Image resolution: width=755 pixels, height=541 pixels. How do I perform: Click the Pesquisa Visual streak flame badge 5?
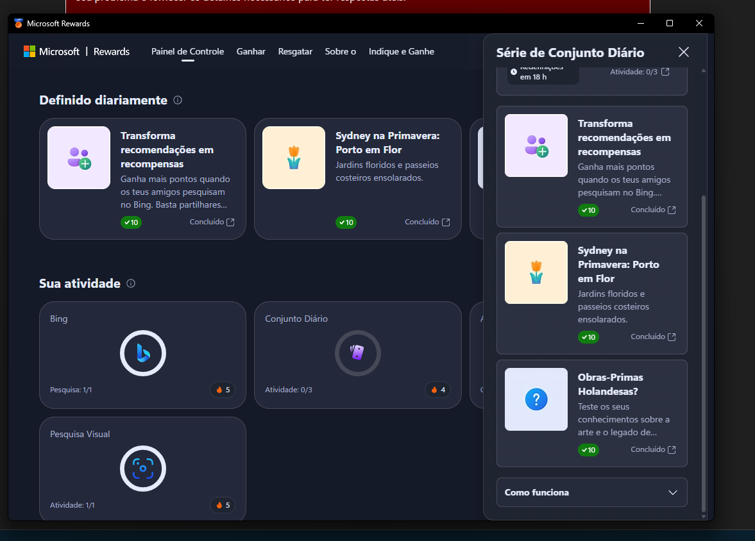pos(223,505)
